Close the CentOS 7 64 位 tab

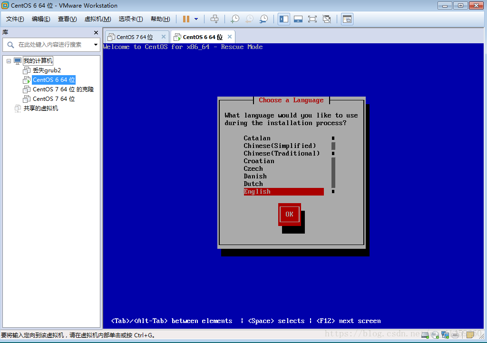tap(164, 37)
